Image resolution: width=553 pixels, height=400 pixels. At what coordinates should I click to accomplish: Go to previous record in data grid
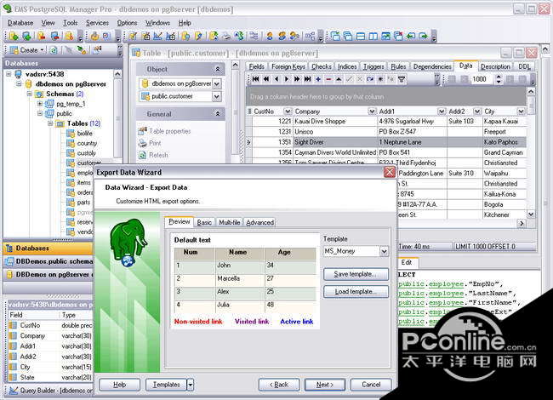[276, 79]
